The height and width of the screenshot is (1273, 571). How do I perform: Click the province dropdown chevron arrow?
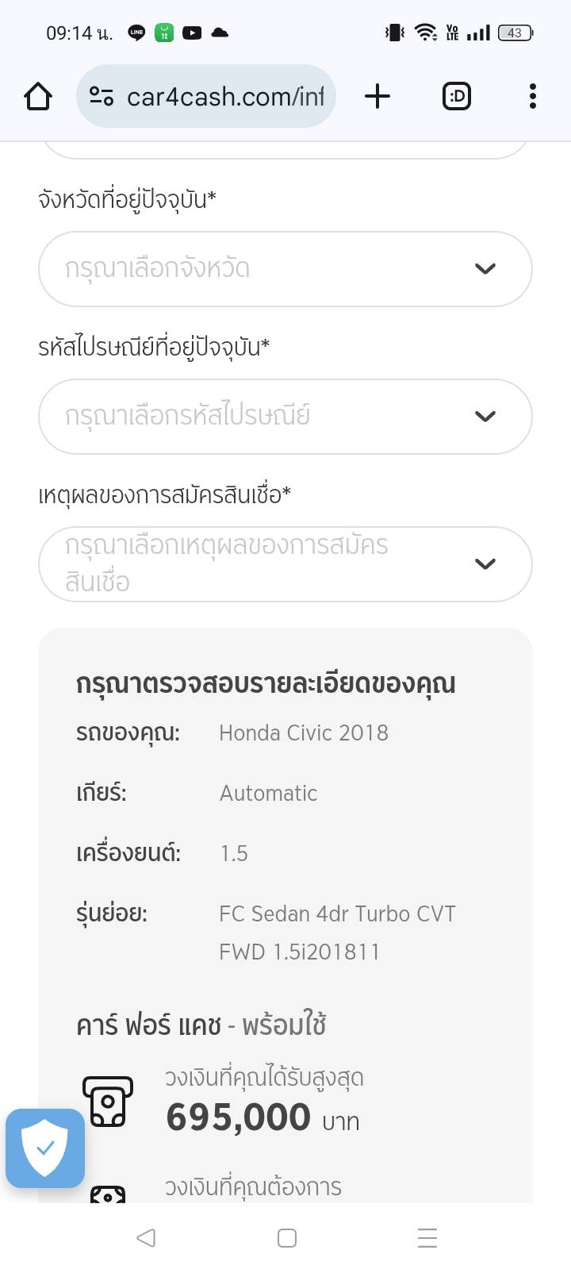coord(485,269)
